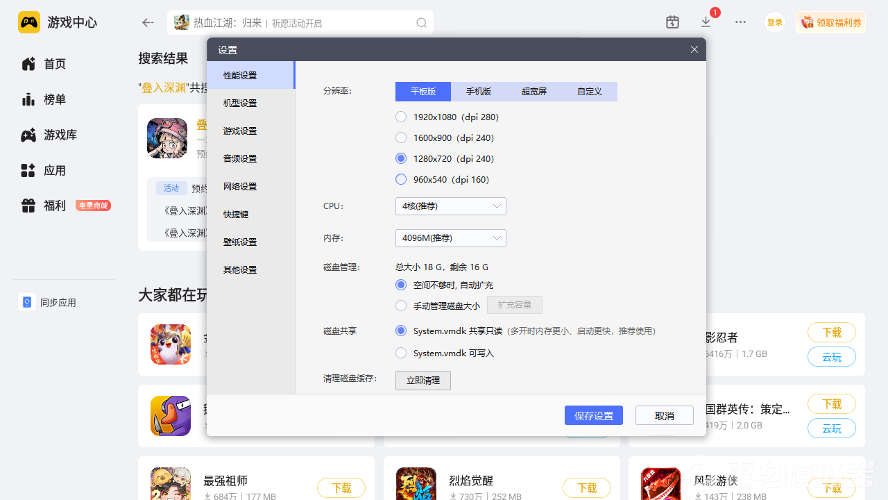Click the back arrow icon
Viewport: 888px width, 500px height.
click(x=148, y=23)
